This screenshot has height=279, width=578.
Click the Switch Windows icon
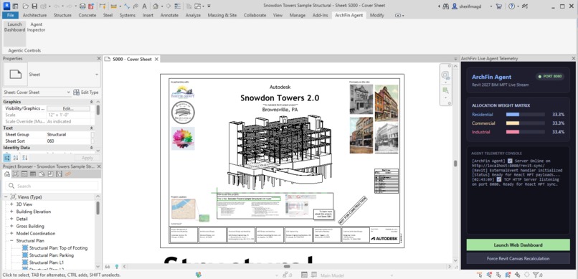(x=197, y=6)
